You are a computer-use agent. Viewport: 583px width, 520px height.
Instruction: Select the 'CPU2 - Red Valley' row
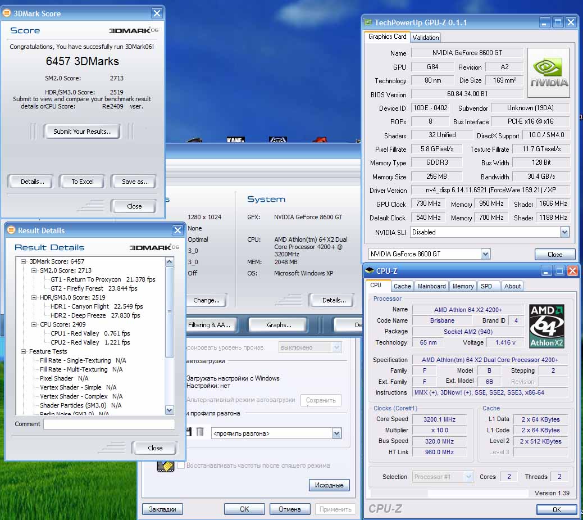(x=90, y=342)
